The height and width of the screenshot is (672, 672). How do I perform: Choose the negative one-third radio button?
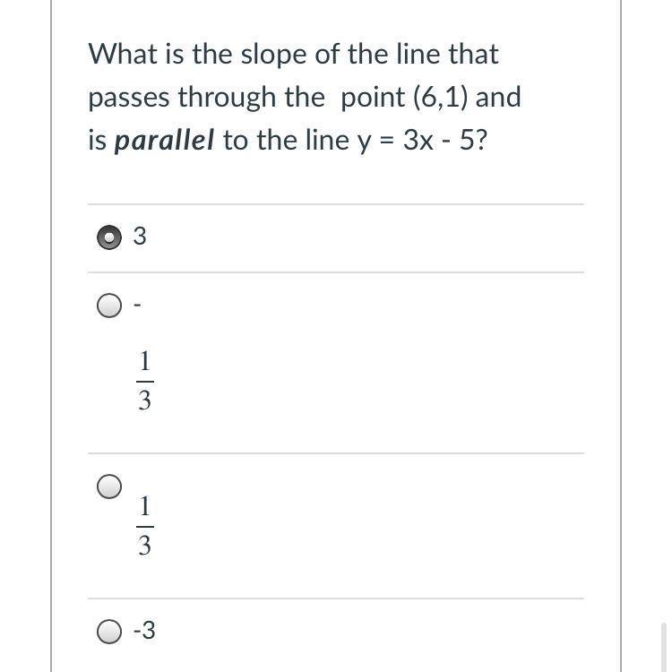tap(109, 306)
